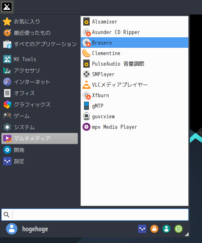
Task: Open the MX Tools category label
Action: tap(25, 59)
